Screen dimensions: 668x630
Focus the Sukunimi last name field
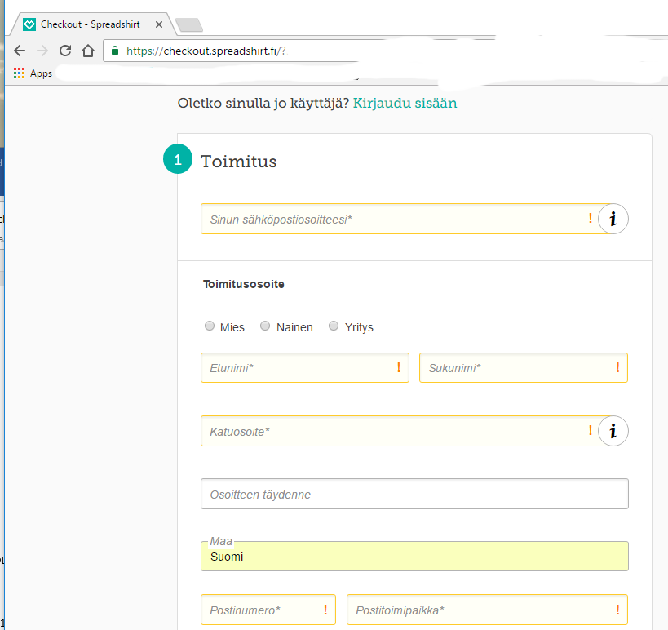[514, 368]
